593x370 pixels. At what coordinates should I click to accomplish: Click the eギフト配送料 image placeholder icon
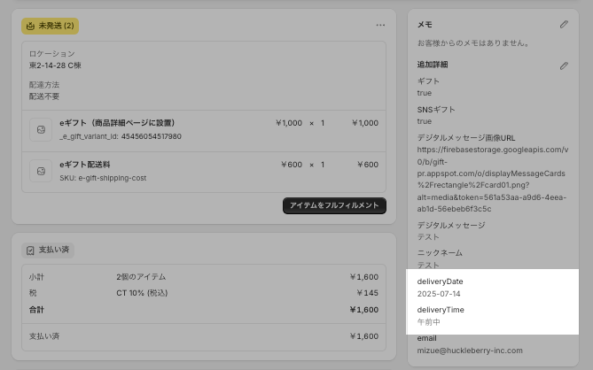(x=41, y=171)
